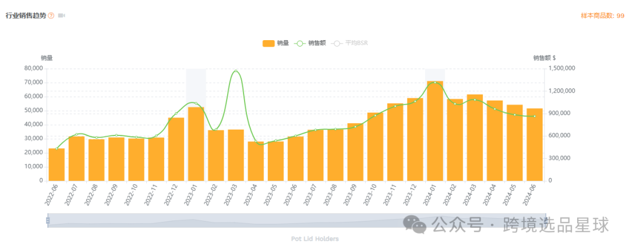Screen dimensions: 629x250
Task: Click the 1,500,000 right axis value
Action: click(561, 69)
